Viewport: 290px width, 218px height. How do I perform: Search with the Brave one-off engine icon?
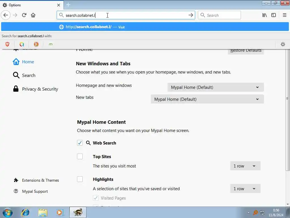7,44
